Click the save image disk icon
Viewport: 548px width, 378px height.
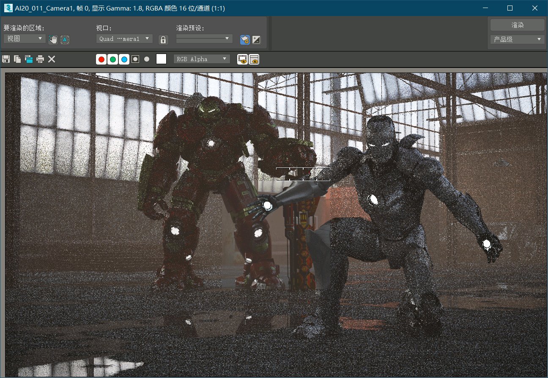6,59
